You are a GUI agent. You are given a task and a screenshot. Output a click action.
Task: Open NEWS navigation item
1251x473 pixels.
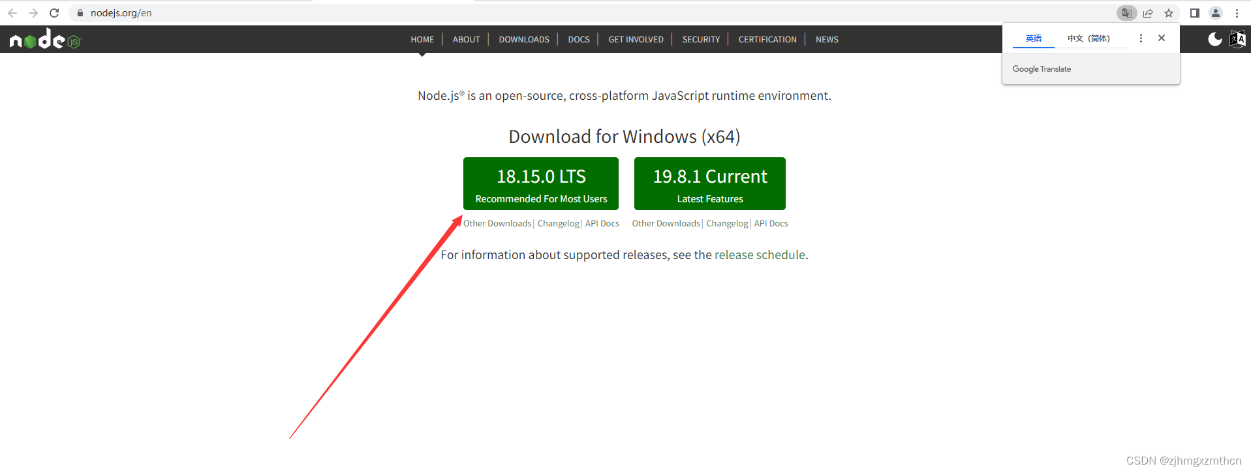coord(827,39)
